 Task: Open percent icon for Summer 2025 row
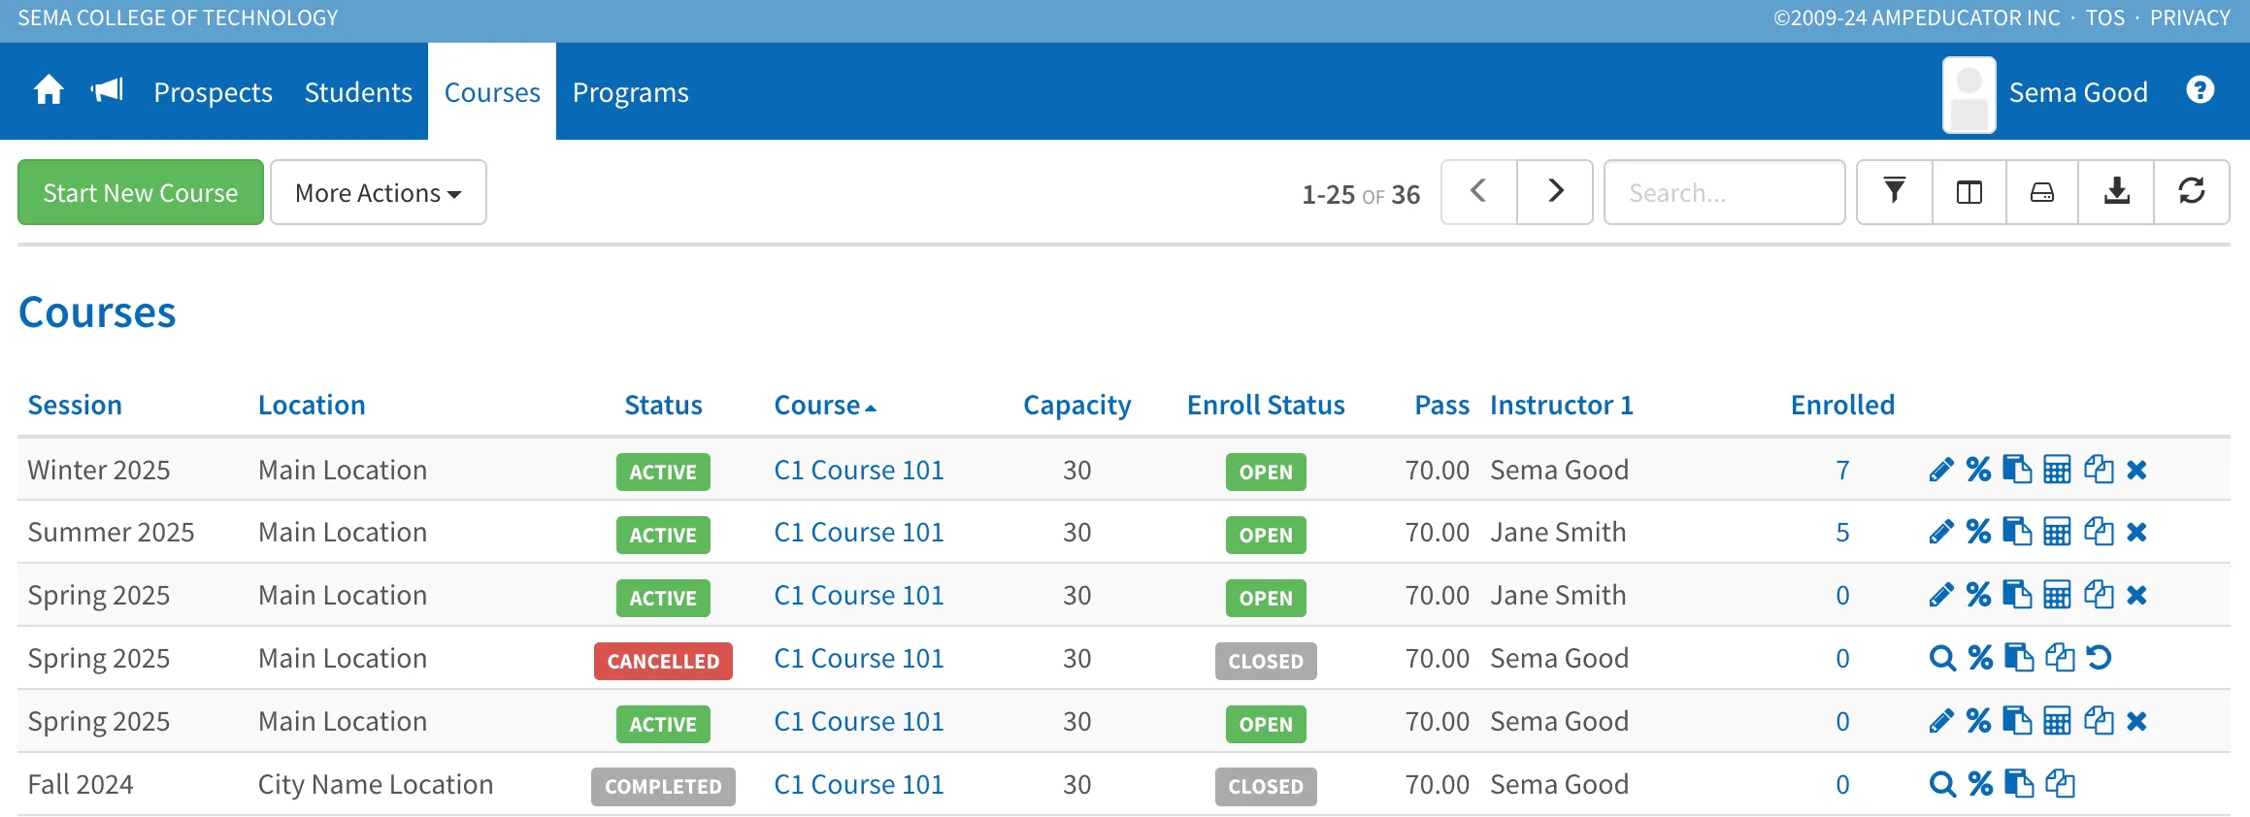point(1979,532)
